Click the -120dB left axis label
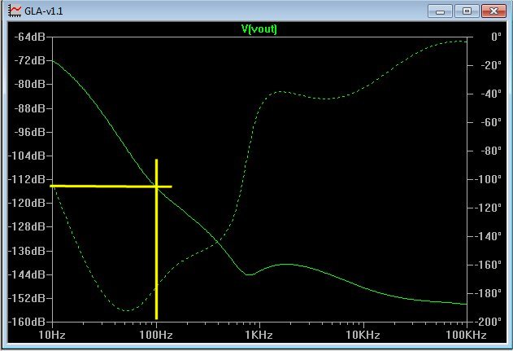Screen dimensions: 513x351 coord(27,204)
